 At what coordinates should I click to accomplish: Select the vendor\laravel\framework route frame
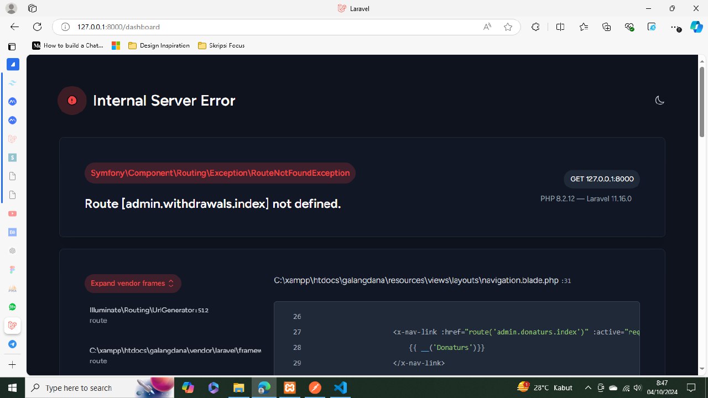coord(175,355)
